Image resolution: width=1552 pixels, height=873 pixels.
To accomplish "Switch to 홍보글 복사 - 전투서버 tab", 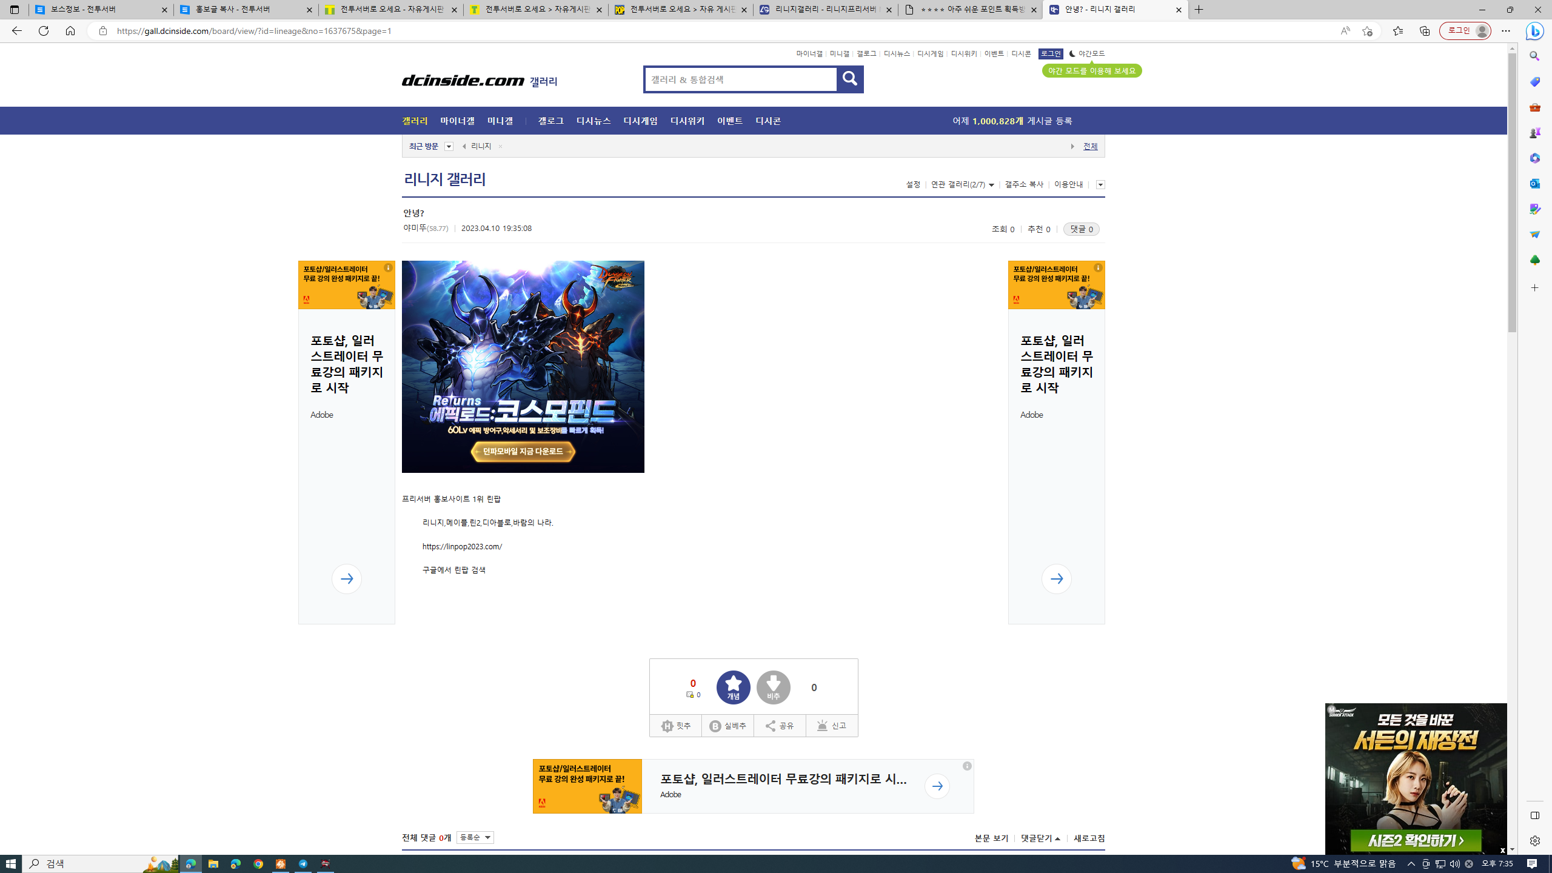I will click(x=246, y=10).
